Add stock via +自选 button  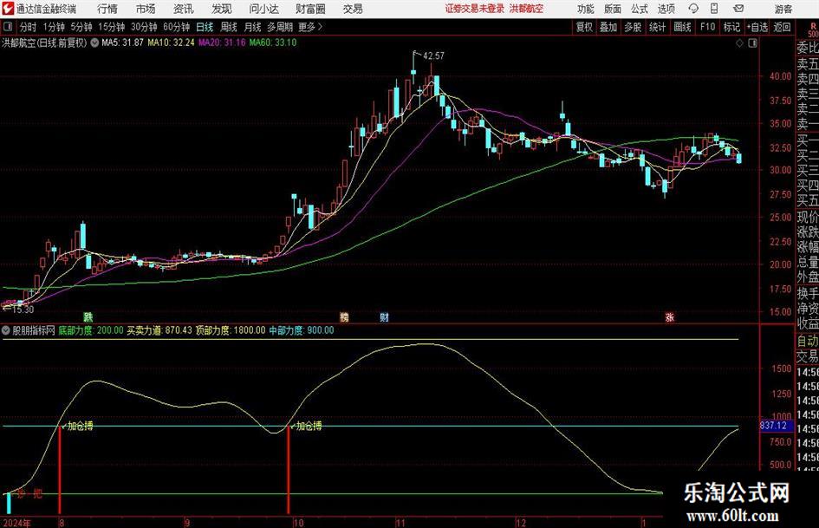(757, 27)
